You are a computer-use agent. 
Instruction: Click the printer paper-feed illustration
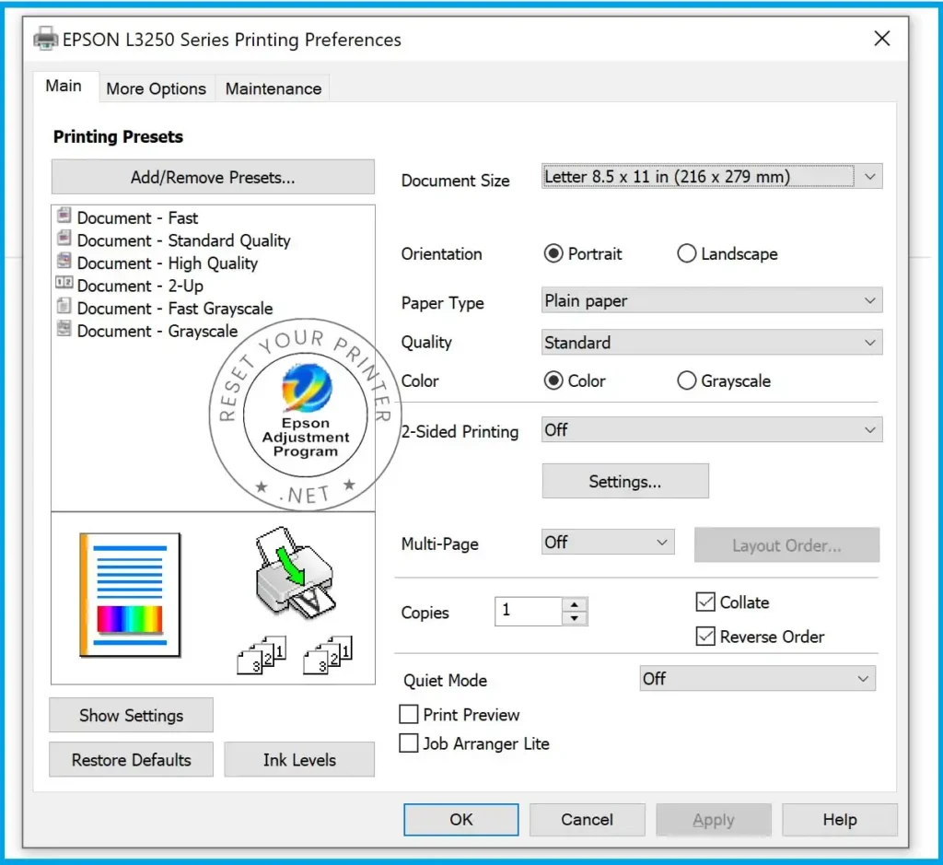pos(295,572)
